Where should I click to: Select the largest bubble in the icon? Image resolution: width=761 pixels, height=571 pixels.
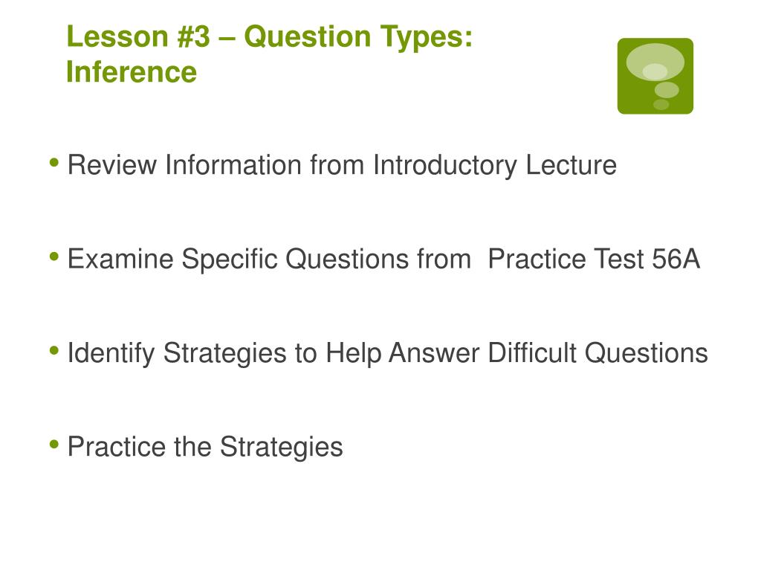point(655,62)
